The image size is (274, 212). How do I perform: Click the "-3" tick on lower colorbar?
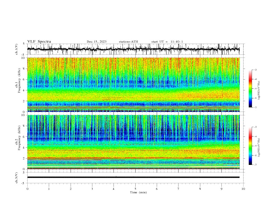tap(255, 127)
